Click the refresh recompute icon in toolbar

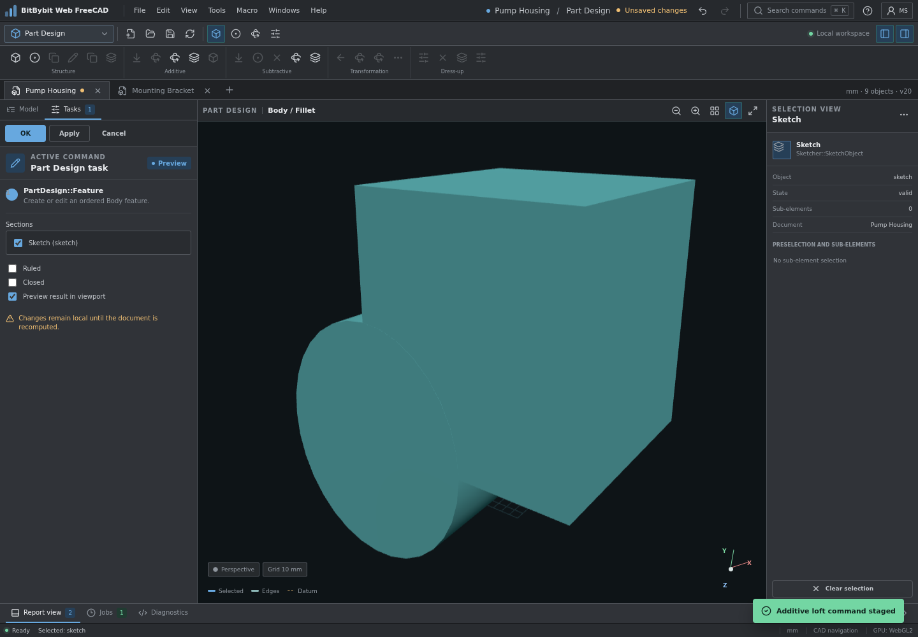tap(190, 34)
